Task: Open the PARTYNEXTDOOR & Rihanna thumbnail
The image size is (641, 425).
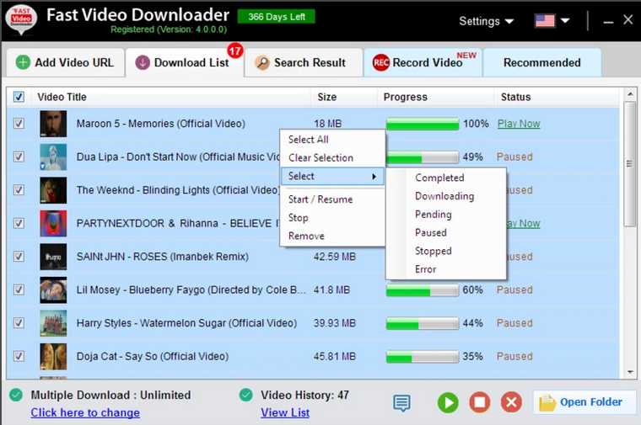Action: coord(53,223)
